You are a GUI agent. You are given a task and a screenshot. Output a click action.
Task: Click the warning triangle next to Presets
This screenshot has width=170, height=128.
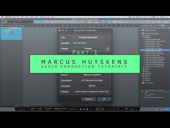pos(108,49)
